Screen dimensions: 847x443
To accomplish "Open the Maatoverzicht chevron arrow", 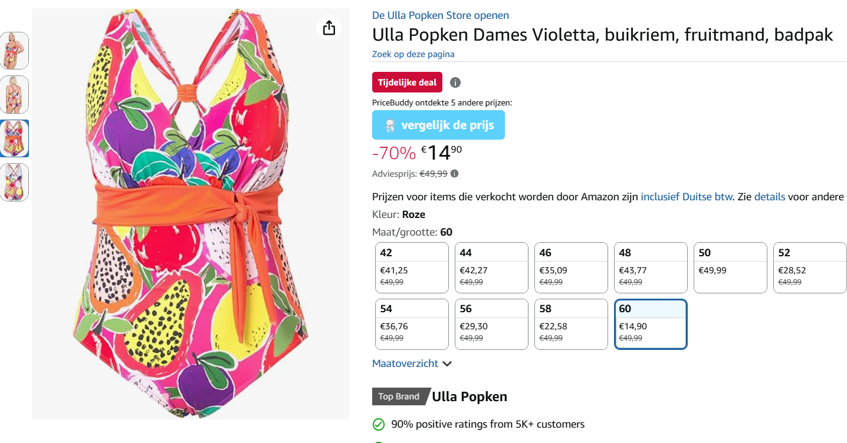I will tap(448, 364).
